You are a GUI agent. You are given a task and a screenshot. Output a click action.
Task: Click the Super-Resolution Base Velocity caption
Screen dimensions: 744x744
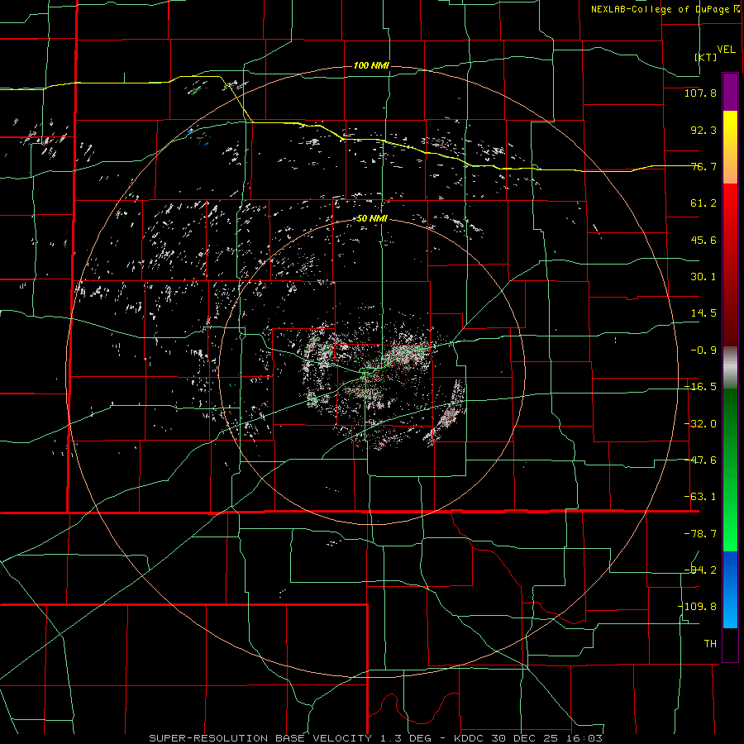376,738
